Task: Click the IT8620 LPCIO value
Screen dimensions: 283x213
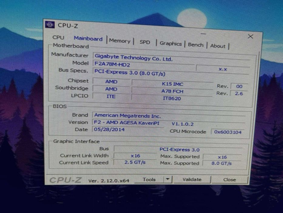Action: click(172, 98)
